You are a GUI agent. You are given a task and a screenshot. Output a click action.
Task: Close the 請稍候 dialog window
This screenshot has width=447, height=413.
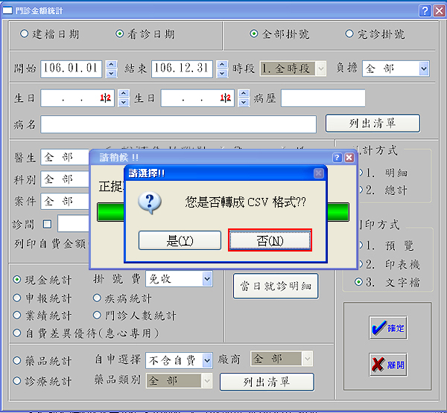coord(349,158)
